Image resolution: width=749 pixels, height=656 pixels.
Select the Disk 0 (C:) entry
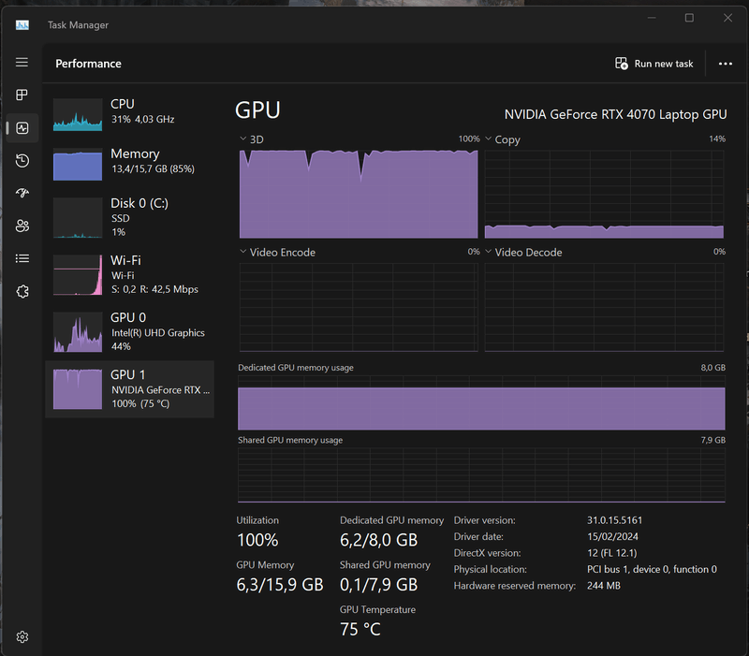tap(129, 218)
